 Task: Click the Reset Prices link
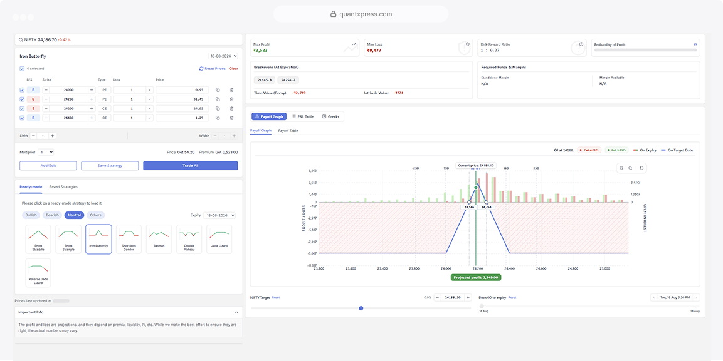(213, 69)
